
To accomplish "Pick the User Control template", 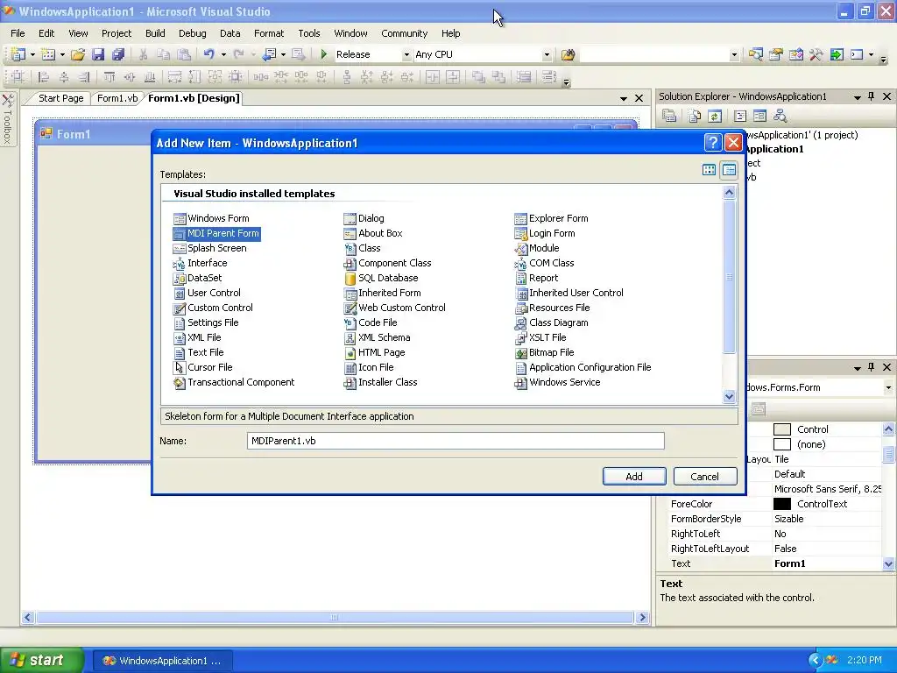I will pyautogui.click(x=207, y=293).
